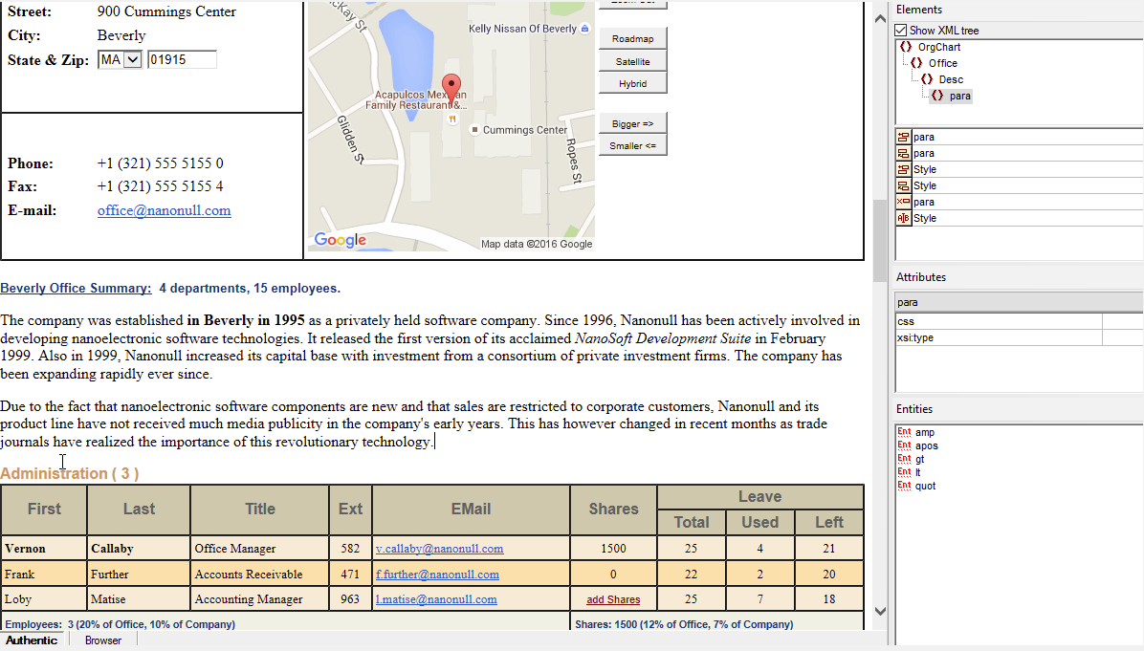Click the document scrollbar down arrow

[880, 611]
